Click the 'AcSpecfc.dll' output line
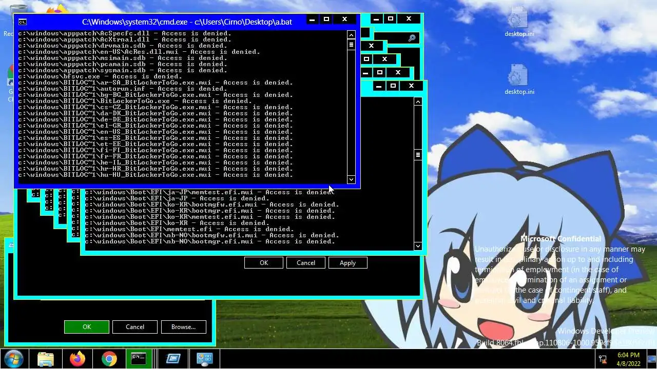Screen dimensions: 657x369 point(125,33)
